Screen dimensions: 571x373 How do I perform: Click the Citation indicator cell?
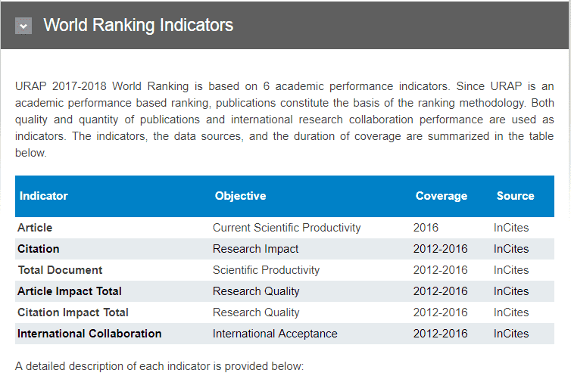point(38,249)
